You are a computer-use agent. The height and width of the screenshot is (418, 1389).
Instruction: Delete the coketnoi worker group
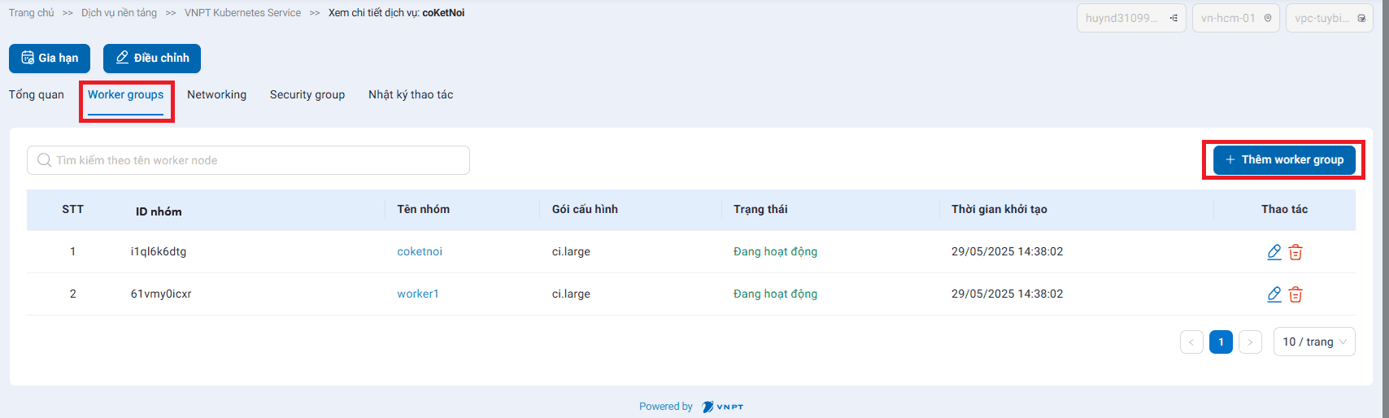[1295, 252]
